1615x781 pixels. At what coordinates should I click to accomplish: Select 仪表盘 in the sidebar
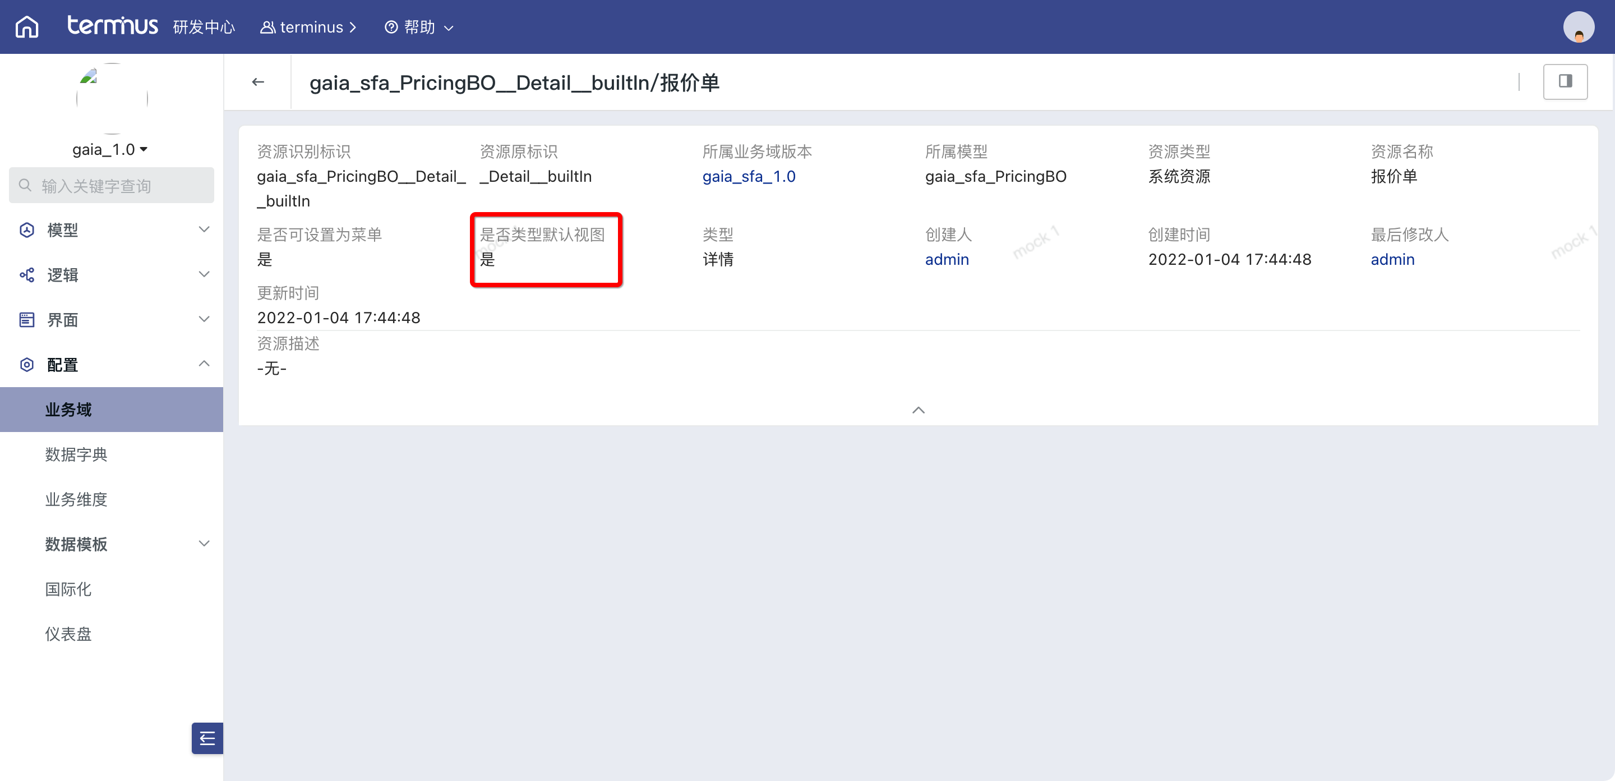112,634
